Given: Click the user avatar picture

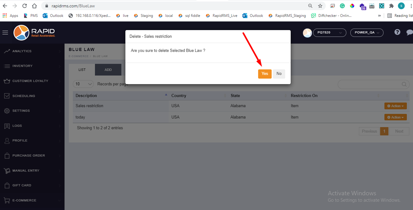Looking at the screenshot, I should [x=307, y=33].
